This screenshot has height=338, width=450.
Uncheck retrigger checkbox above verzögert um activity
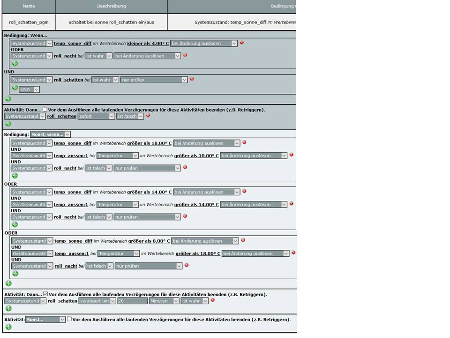(45, 294)
